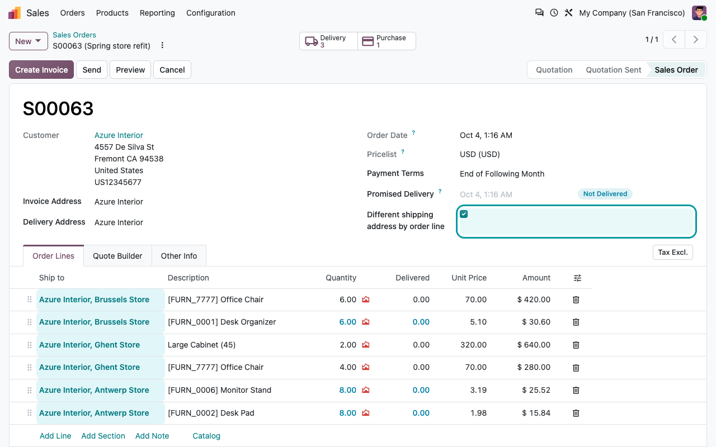Open the Reporting menu

coord(157,13)
